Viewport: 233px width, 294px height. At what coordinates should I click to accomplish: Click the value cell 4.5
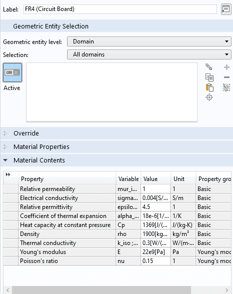tap(156, 207)
